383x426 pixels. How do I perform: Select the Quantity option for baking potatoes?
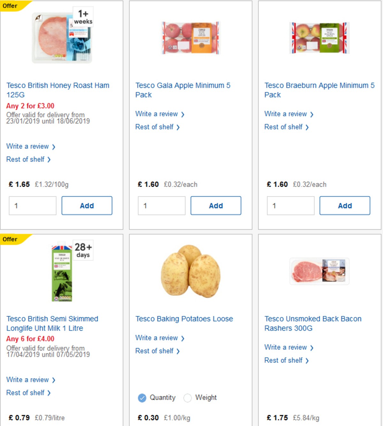pyautogui.click(x=141, y=398)
